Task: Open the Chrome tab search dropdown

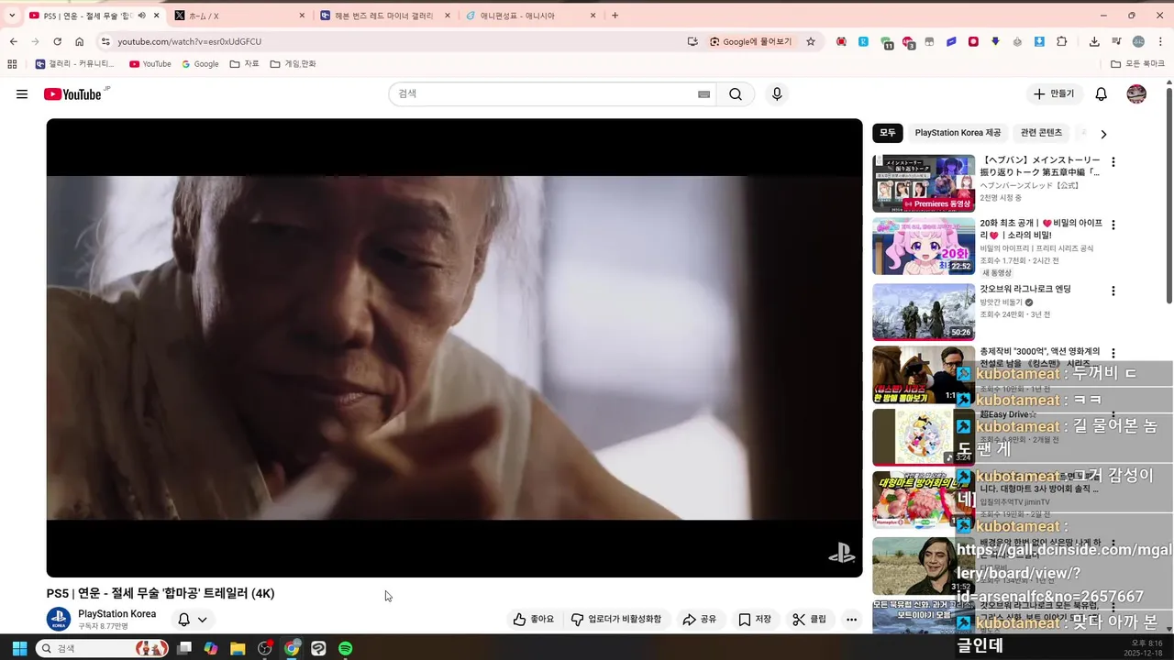Action: pyautogui.click(x=12, y=16)
